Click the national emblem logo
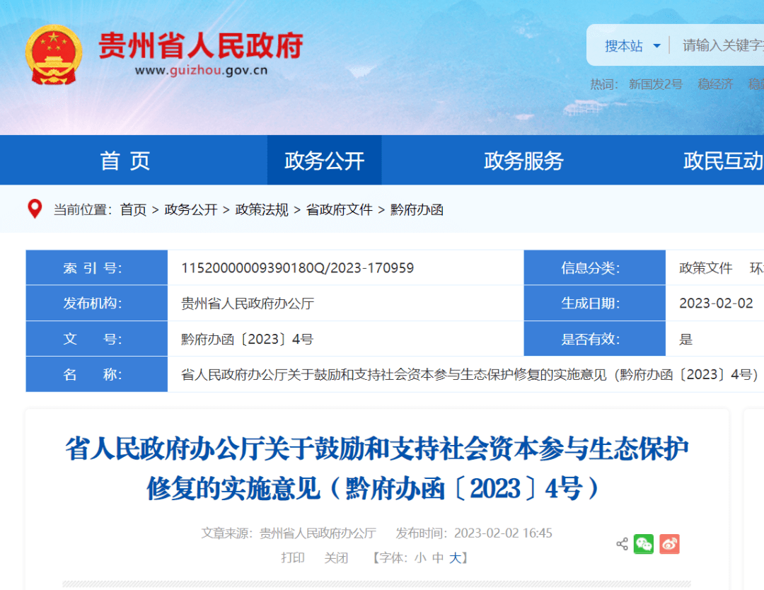 click(x=54, y=55)
